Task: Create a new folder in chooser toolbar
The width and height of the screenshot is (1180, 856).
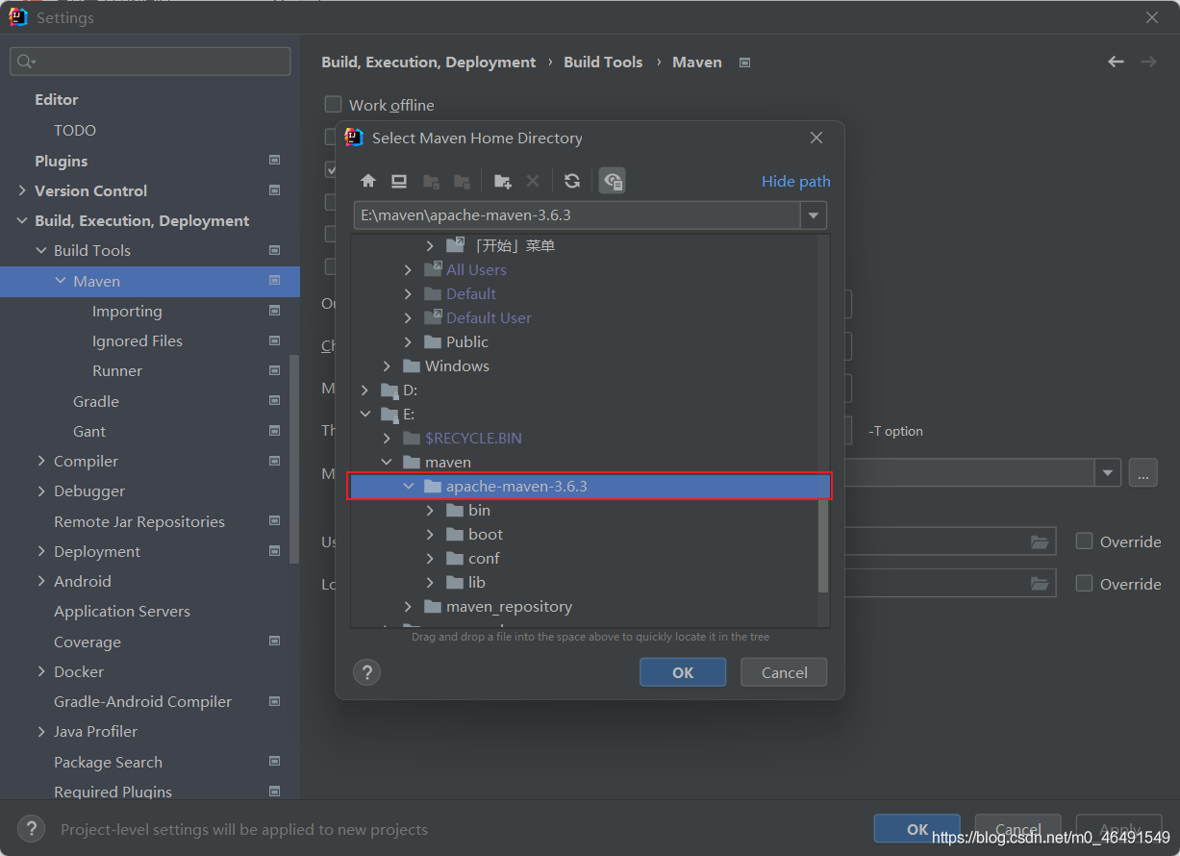Action: pos(502,181)
